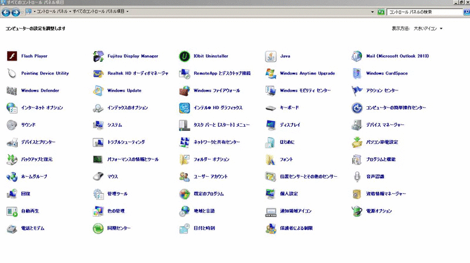470x263 pixels.
Task: Open 通知領域アイコン icon
Action: click(x=271, y=211)
